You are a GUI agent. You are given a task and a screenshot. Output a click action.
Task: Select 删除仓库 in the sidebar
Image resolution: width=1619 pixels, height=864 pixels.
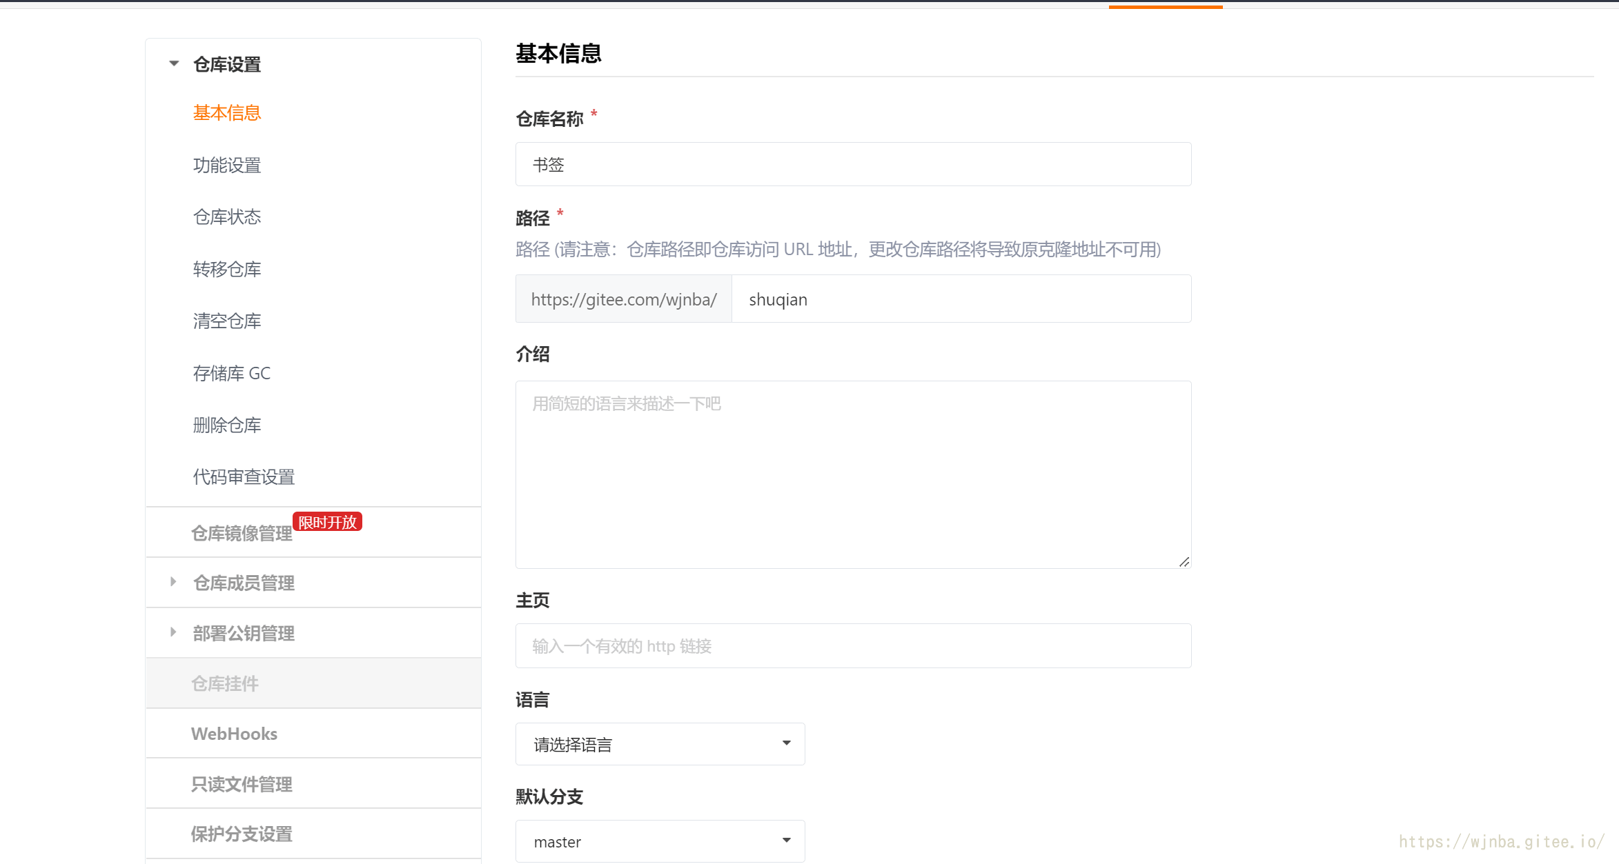pyautogui.click(x=226, y=425)
